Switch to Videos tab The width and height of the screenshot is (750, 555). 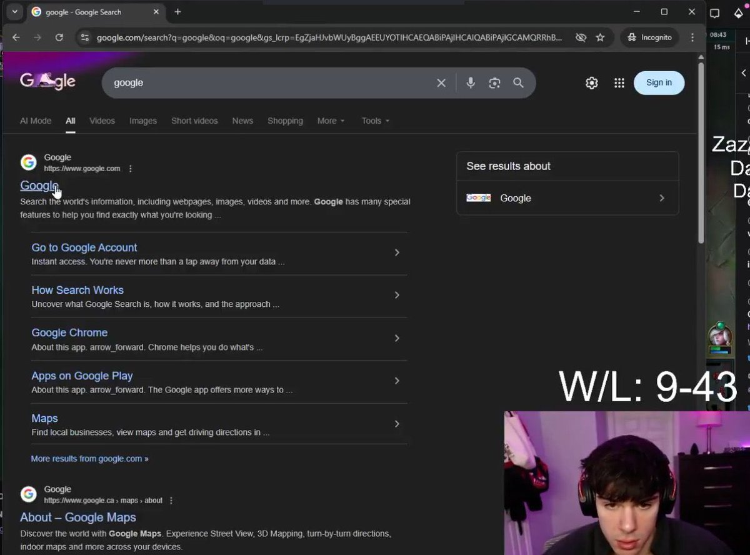click(x=102, y=121)
